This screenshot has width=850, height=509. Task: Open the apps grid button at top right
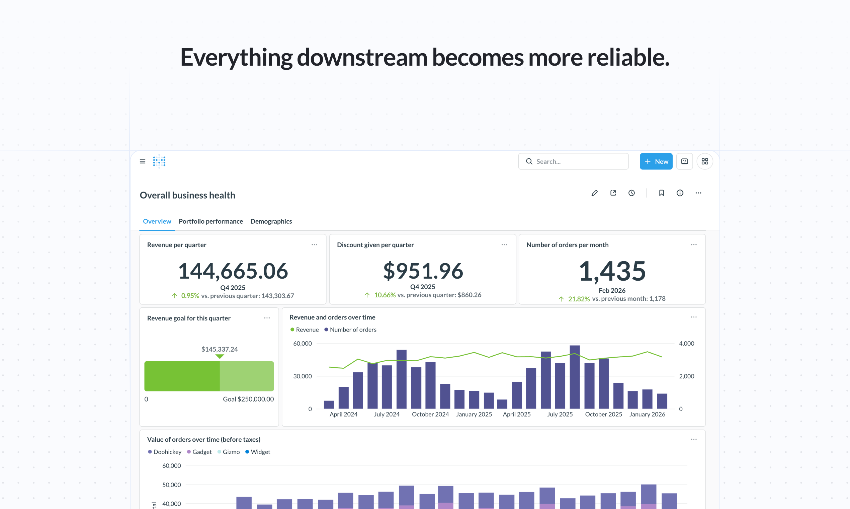point(705,161)
